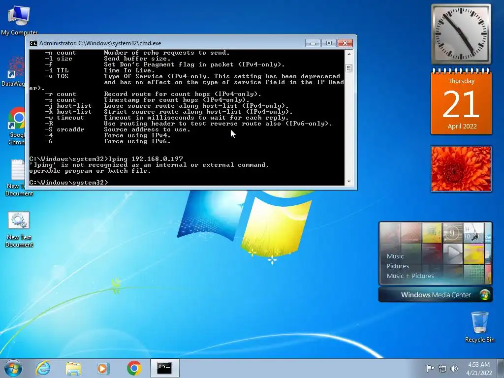Click the Show Desktop strip in the taskbar
Screen dimensions: 504x378
(501, 368)
